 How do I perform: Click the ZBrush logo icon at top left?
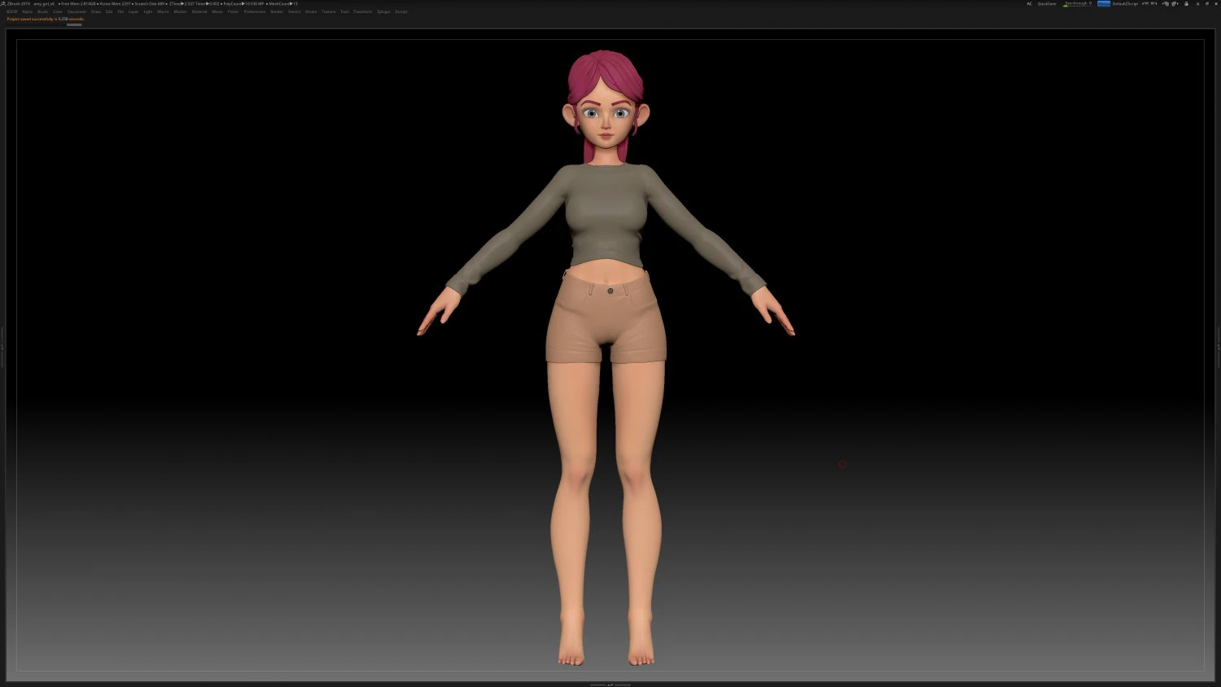pyautogui.click(x=6, y=3)
